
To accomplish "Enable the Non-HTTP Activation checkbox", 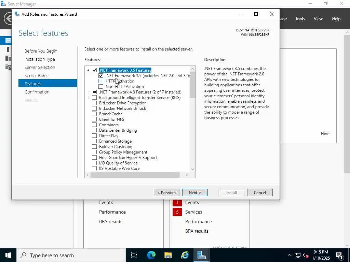I will (x=101, y=86).
